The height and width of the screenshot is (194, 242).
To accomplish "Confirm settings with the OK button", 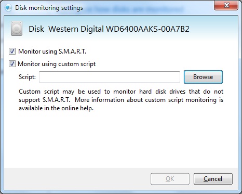I will click(x=170, y=179).
